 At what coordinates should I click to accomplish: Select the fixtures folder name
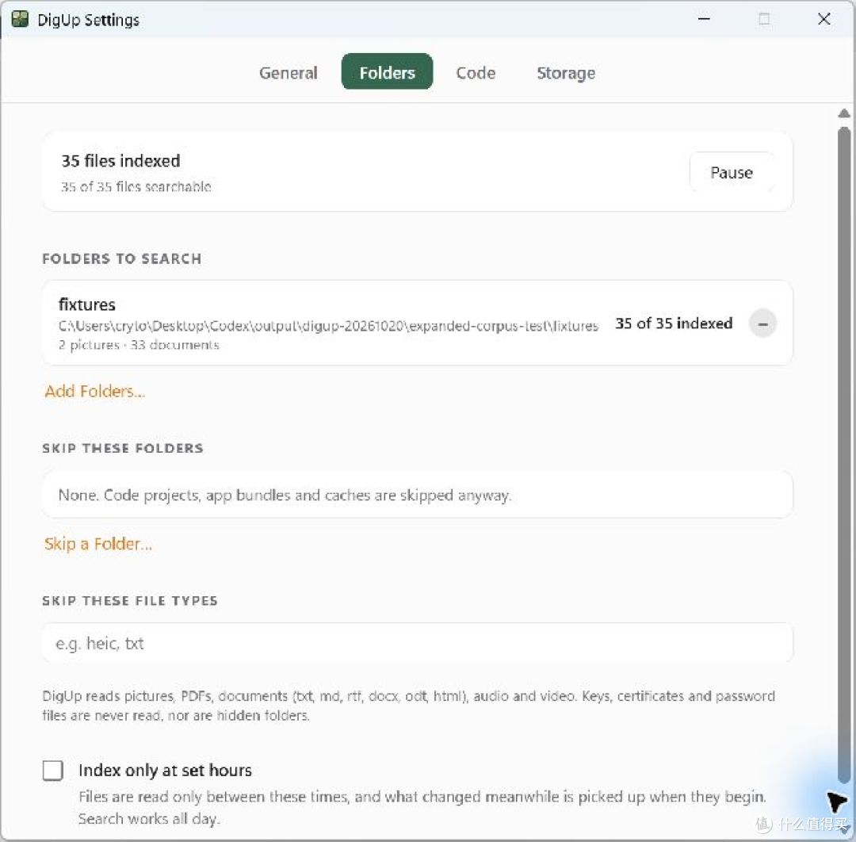(87, 304)
